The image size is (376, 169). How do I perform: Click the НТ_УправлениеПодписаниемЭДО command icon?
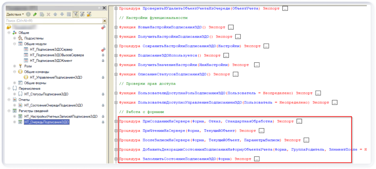[26, 77]
